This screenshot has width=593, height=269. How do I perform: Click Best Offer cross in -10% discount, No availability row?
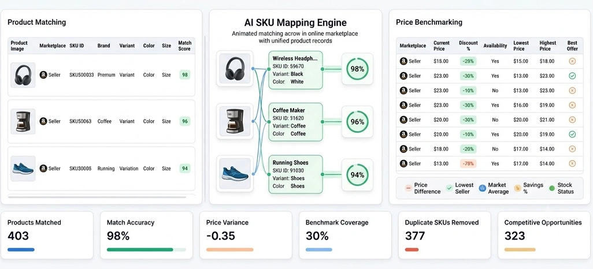572,91
